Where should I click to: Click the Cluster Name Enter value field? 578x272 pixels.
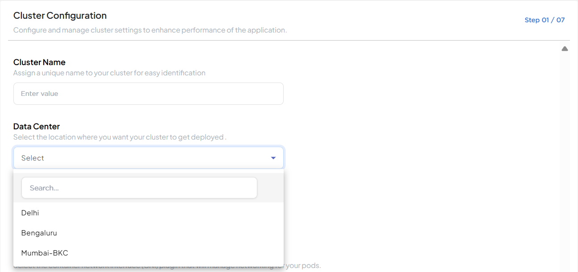(x=148, y=94)
